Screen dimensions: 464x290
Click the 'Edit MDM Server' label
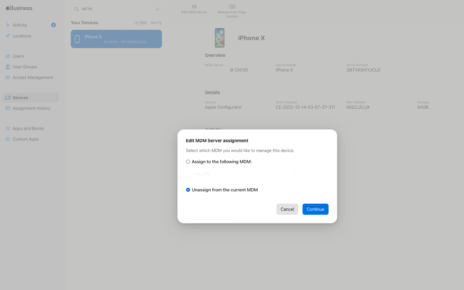coord(194,12)
